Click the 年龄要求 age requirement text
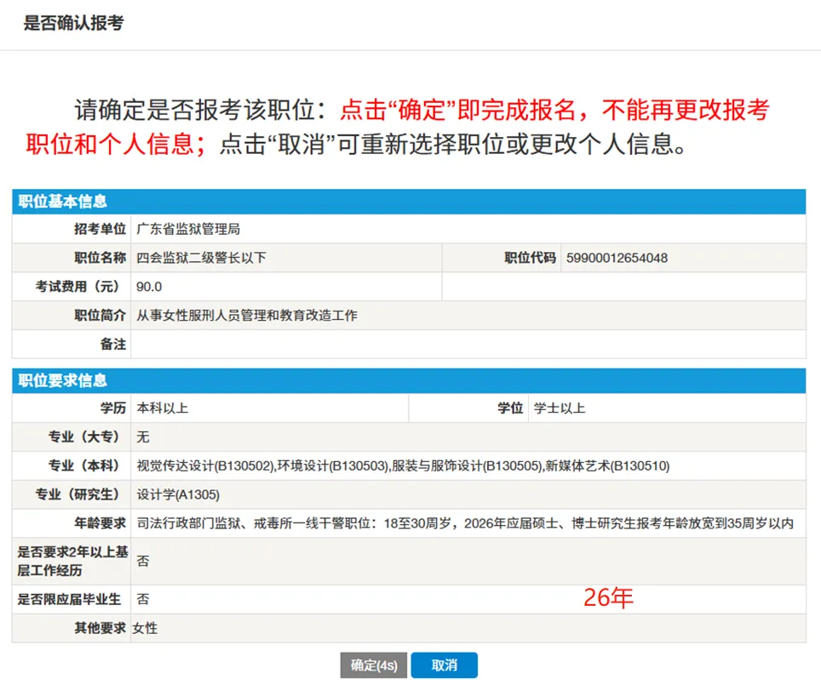Viewport: 821px width, 696px height. pyautogui.click(x=465, y=523)
